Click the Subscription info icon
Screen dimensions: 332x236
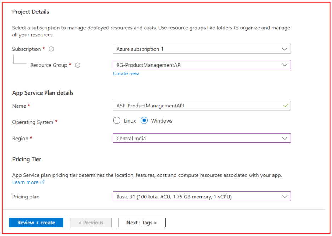coord(51,49)
